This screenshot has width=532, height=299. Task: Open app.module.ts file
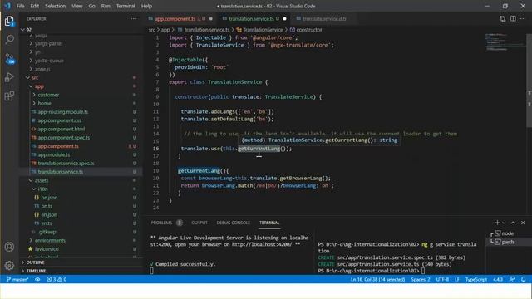click(x=53, y=154)
